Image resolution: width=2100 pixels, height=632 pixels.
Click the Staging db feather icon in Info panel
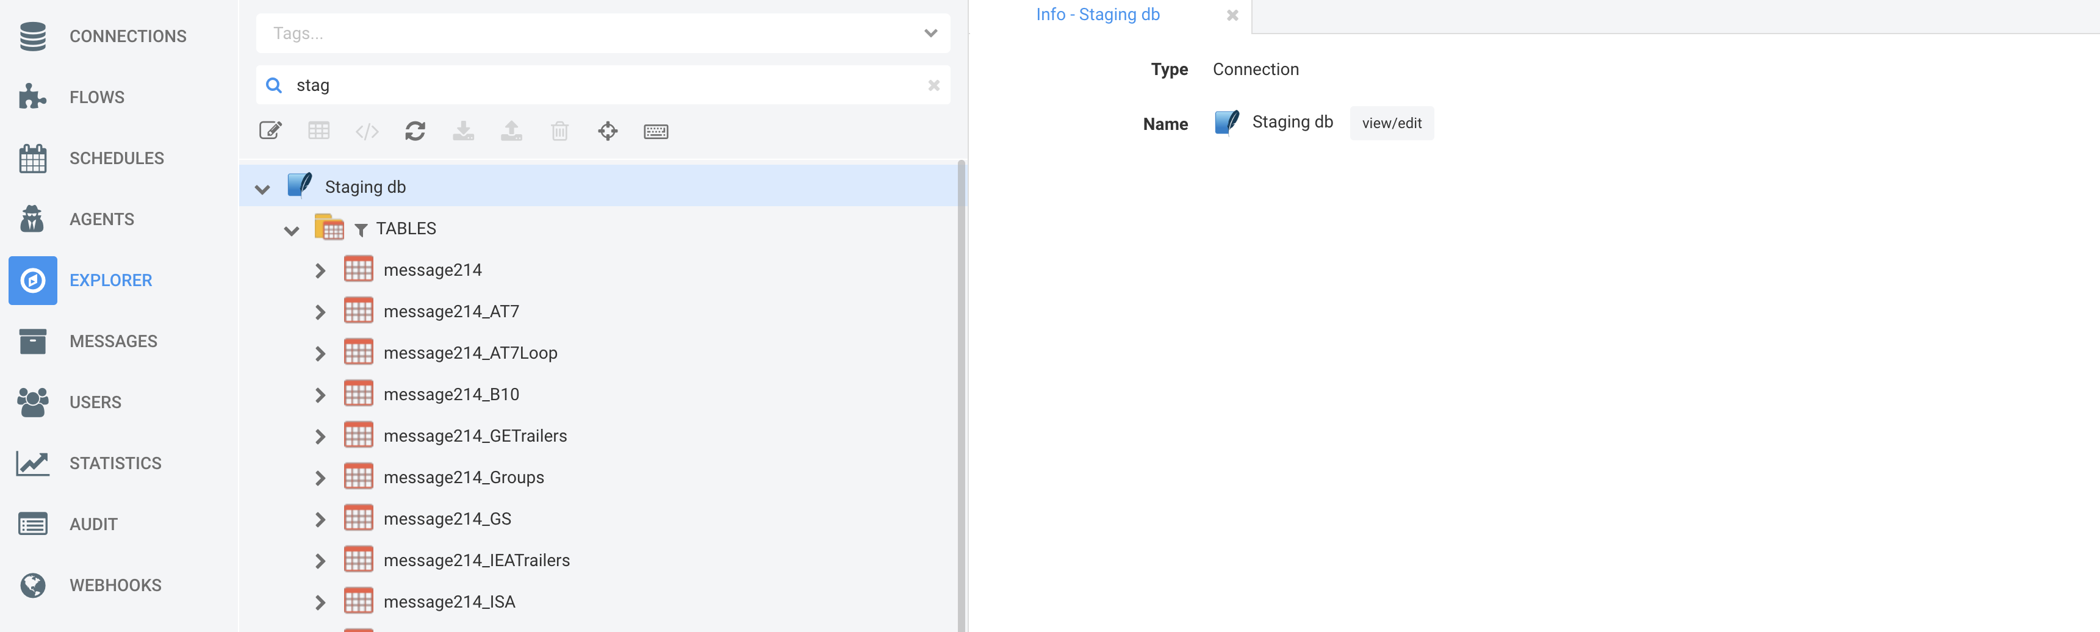coord(1227,123)
